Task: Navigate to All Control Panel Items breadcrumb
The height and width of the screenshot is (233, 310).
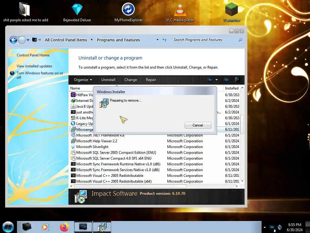Action: click(66, 40)
